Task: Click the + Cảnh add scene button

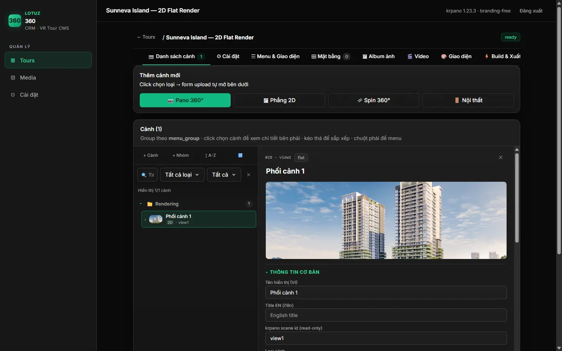Action: tap(151, 155)
